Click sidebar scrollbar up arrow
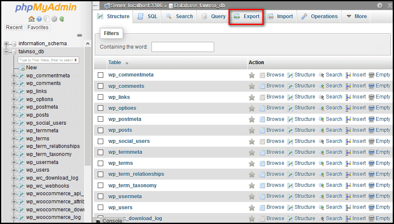 pos(88,44)
